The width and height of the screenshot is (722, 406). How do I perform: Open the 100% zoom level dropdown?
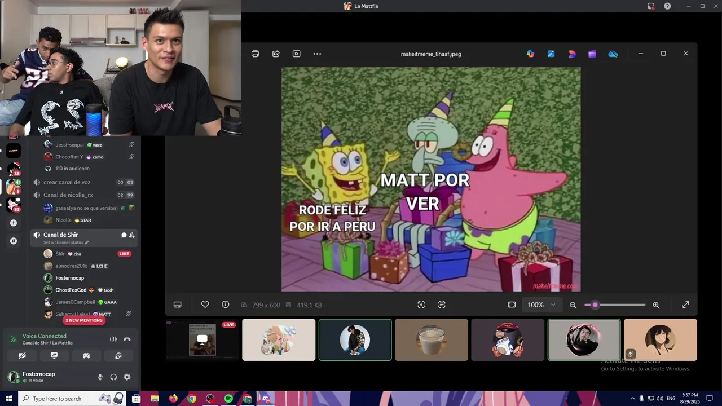coord(541,304)
